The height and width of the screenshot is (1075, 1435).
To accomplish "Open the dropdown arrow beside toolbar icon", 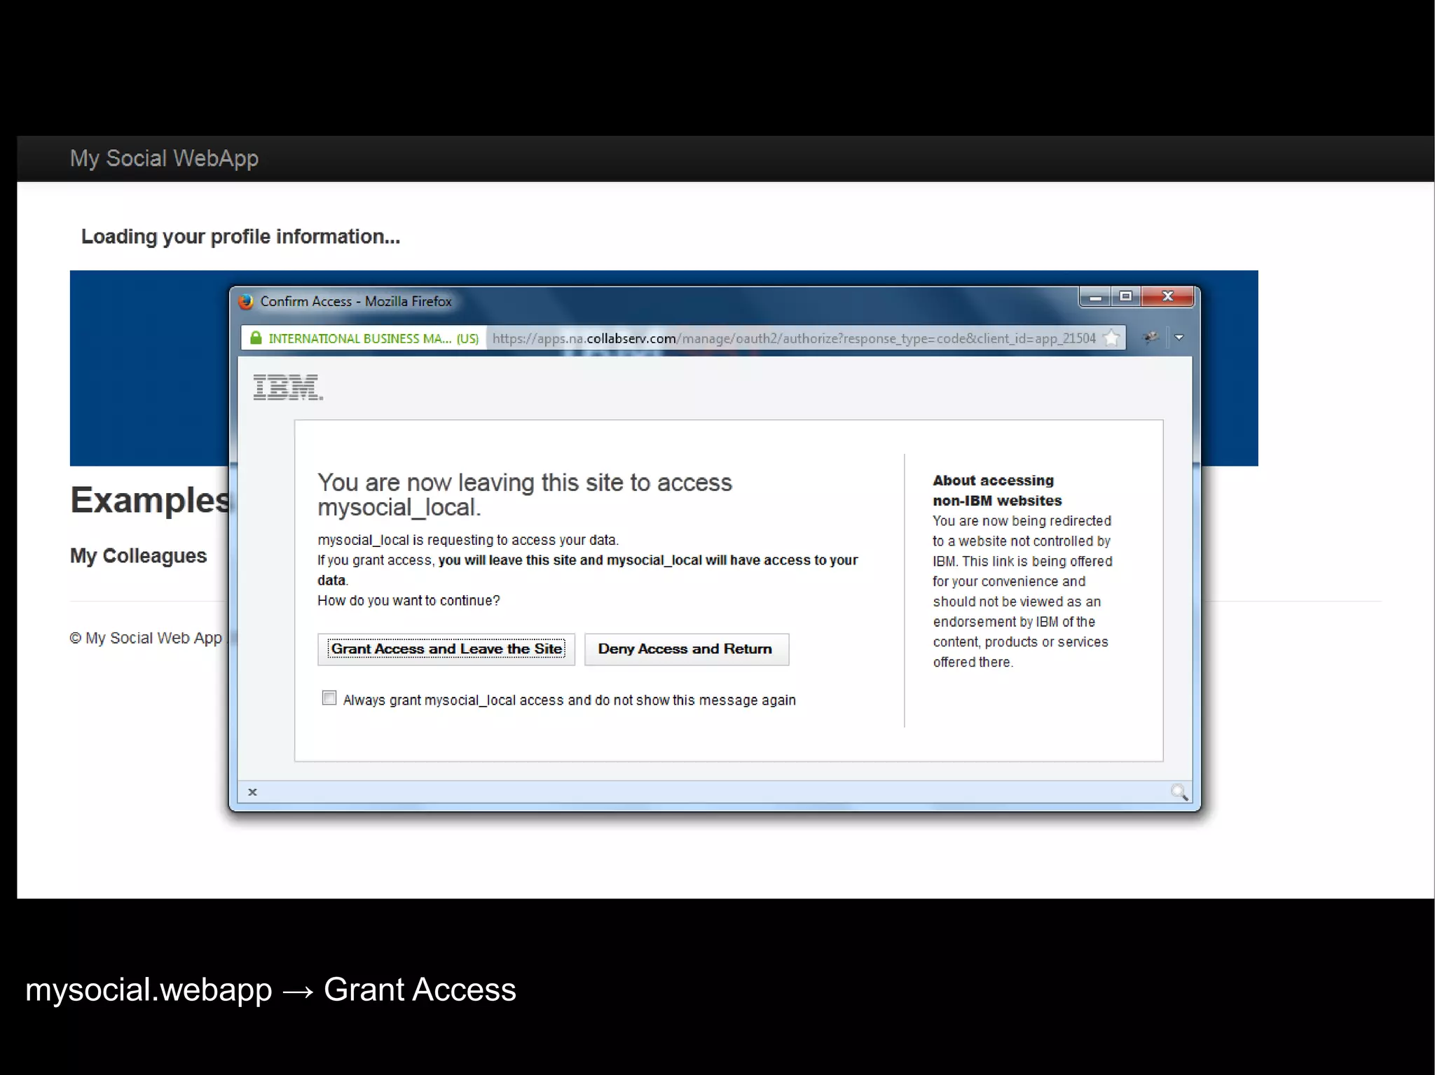I will click(x=1179, y=338).
